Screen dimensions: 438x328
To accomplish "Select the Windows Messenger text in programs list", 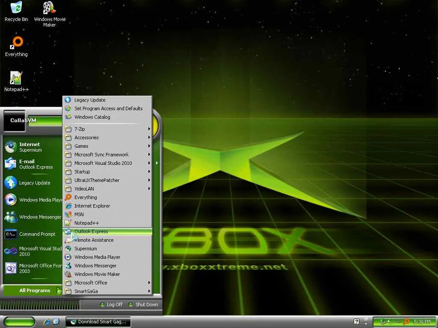I will point(95,266).
